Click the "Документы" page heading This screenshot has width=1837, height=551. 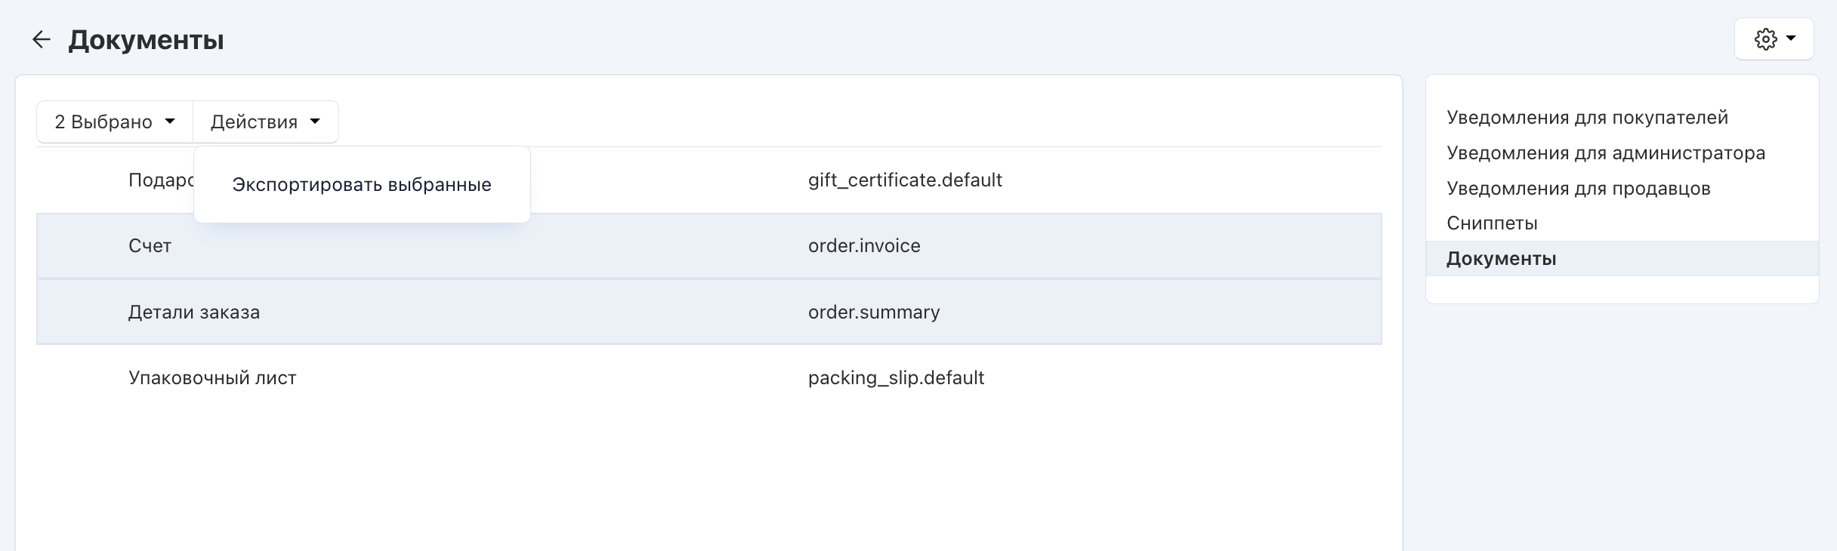[x=146, y=40]
